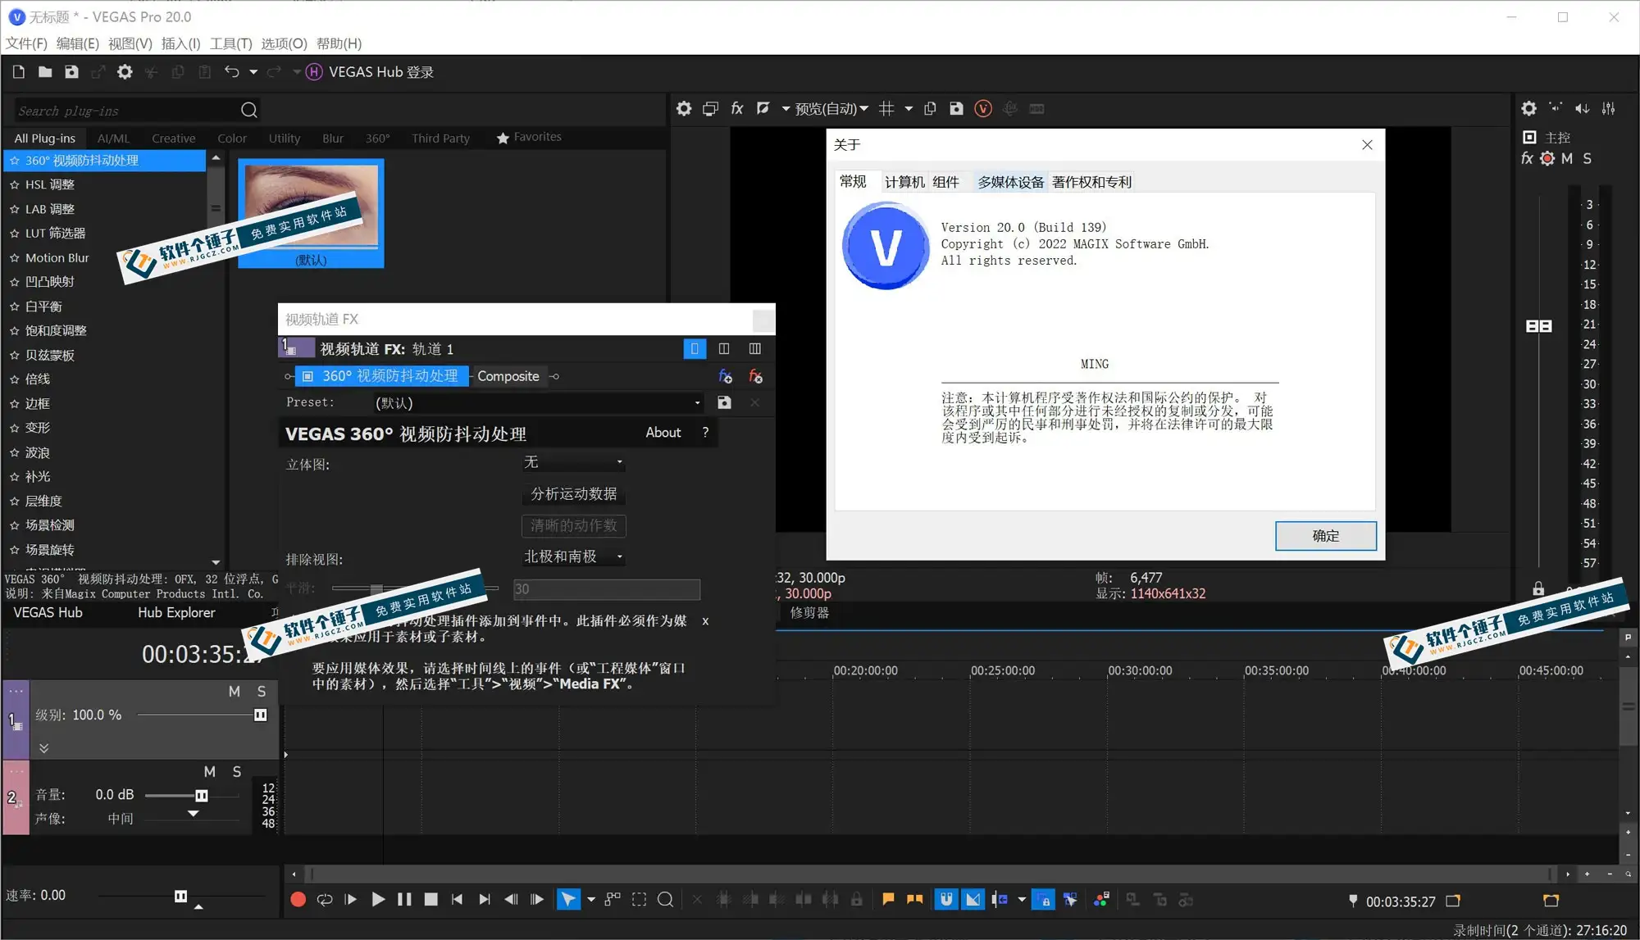Viewport: 1640px width, 940px height.
Task: Solo video track 1 with S
Action: [262, 692]
